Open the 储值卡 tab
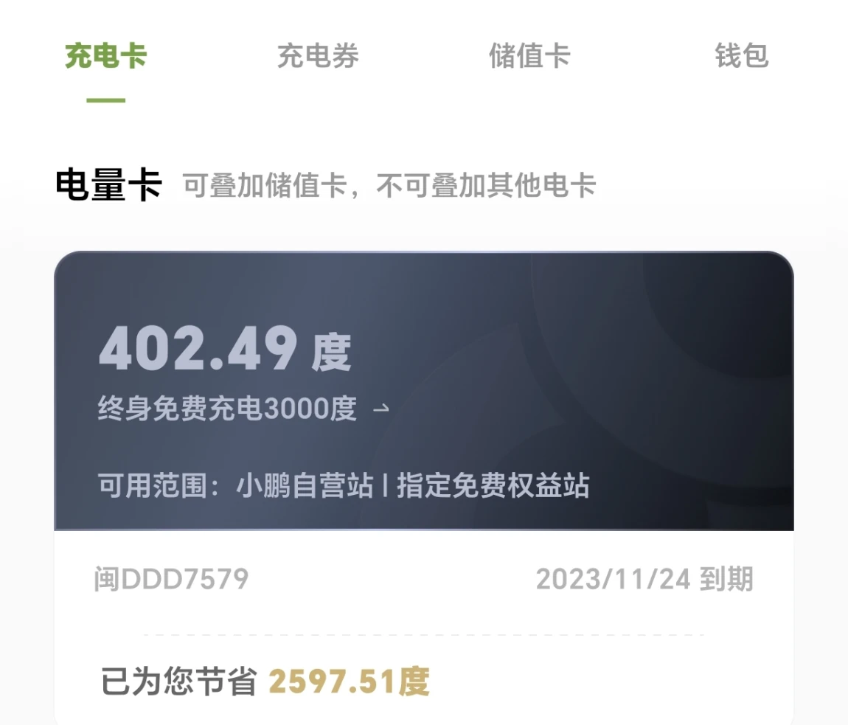This screenshot has width=848, height=725. click(x=529, y=56)
